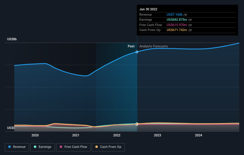
Task: Click the US$671.742m cash from op value
Action: coord(177,30)
